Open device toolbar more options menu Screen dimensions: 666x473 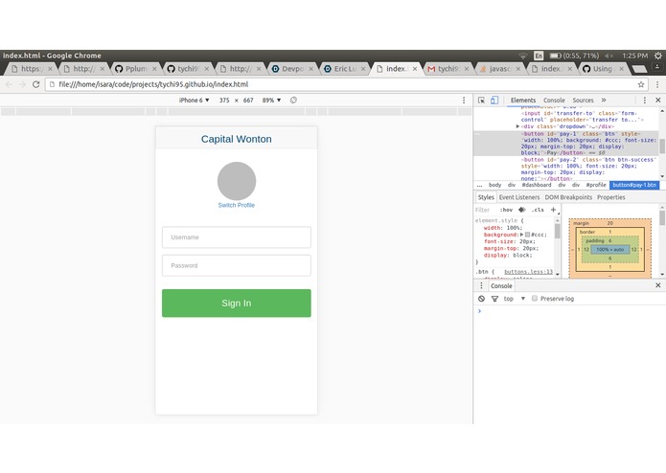(464, 101)
